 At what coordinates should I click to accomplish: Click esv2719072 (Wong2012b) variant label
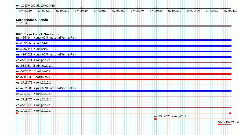click(34, 82)
